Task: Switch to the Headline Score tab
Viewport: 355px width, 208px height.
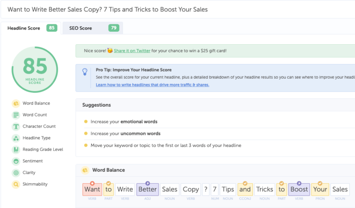Action: pyautogui.click(x=31, y=28)
